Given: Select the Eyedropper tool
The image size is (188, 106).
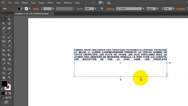Looking at the screenshot, I should pos(4,64).
